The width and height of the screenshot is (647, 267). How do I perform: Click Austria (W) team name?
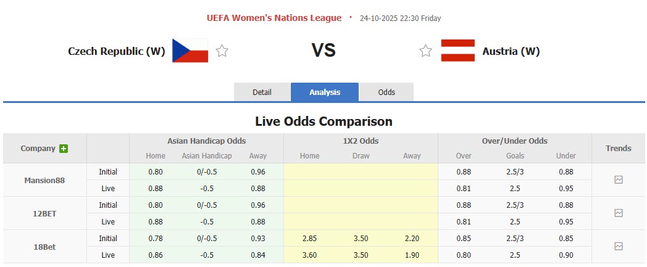[x=511, y=51]
